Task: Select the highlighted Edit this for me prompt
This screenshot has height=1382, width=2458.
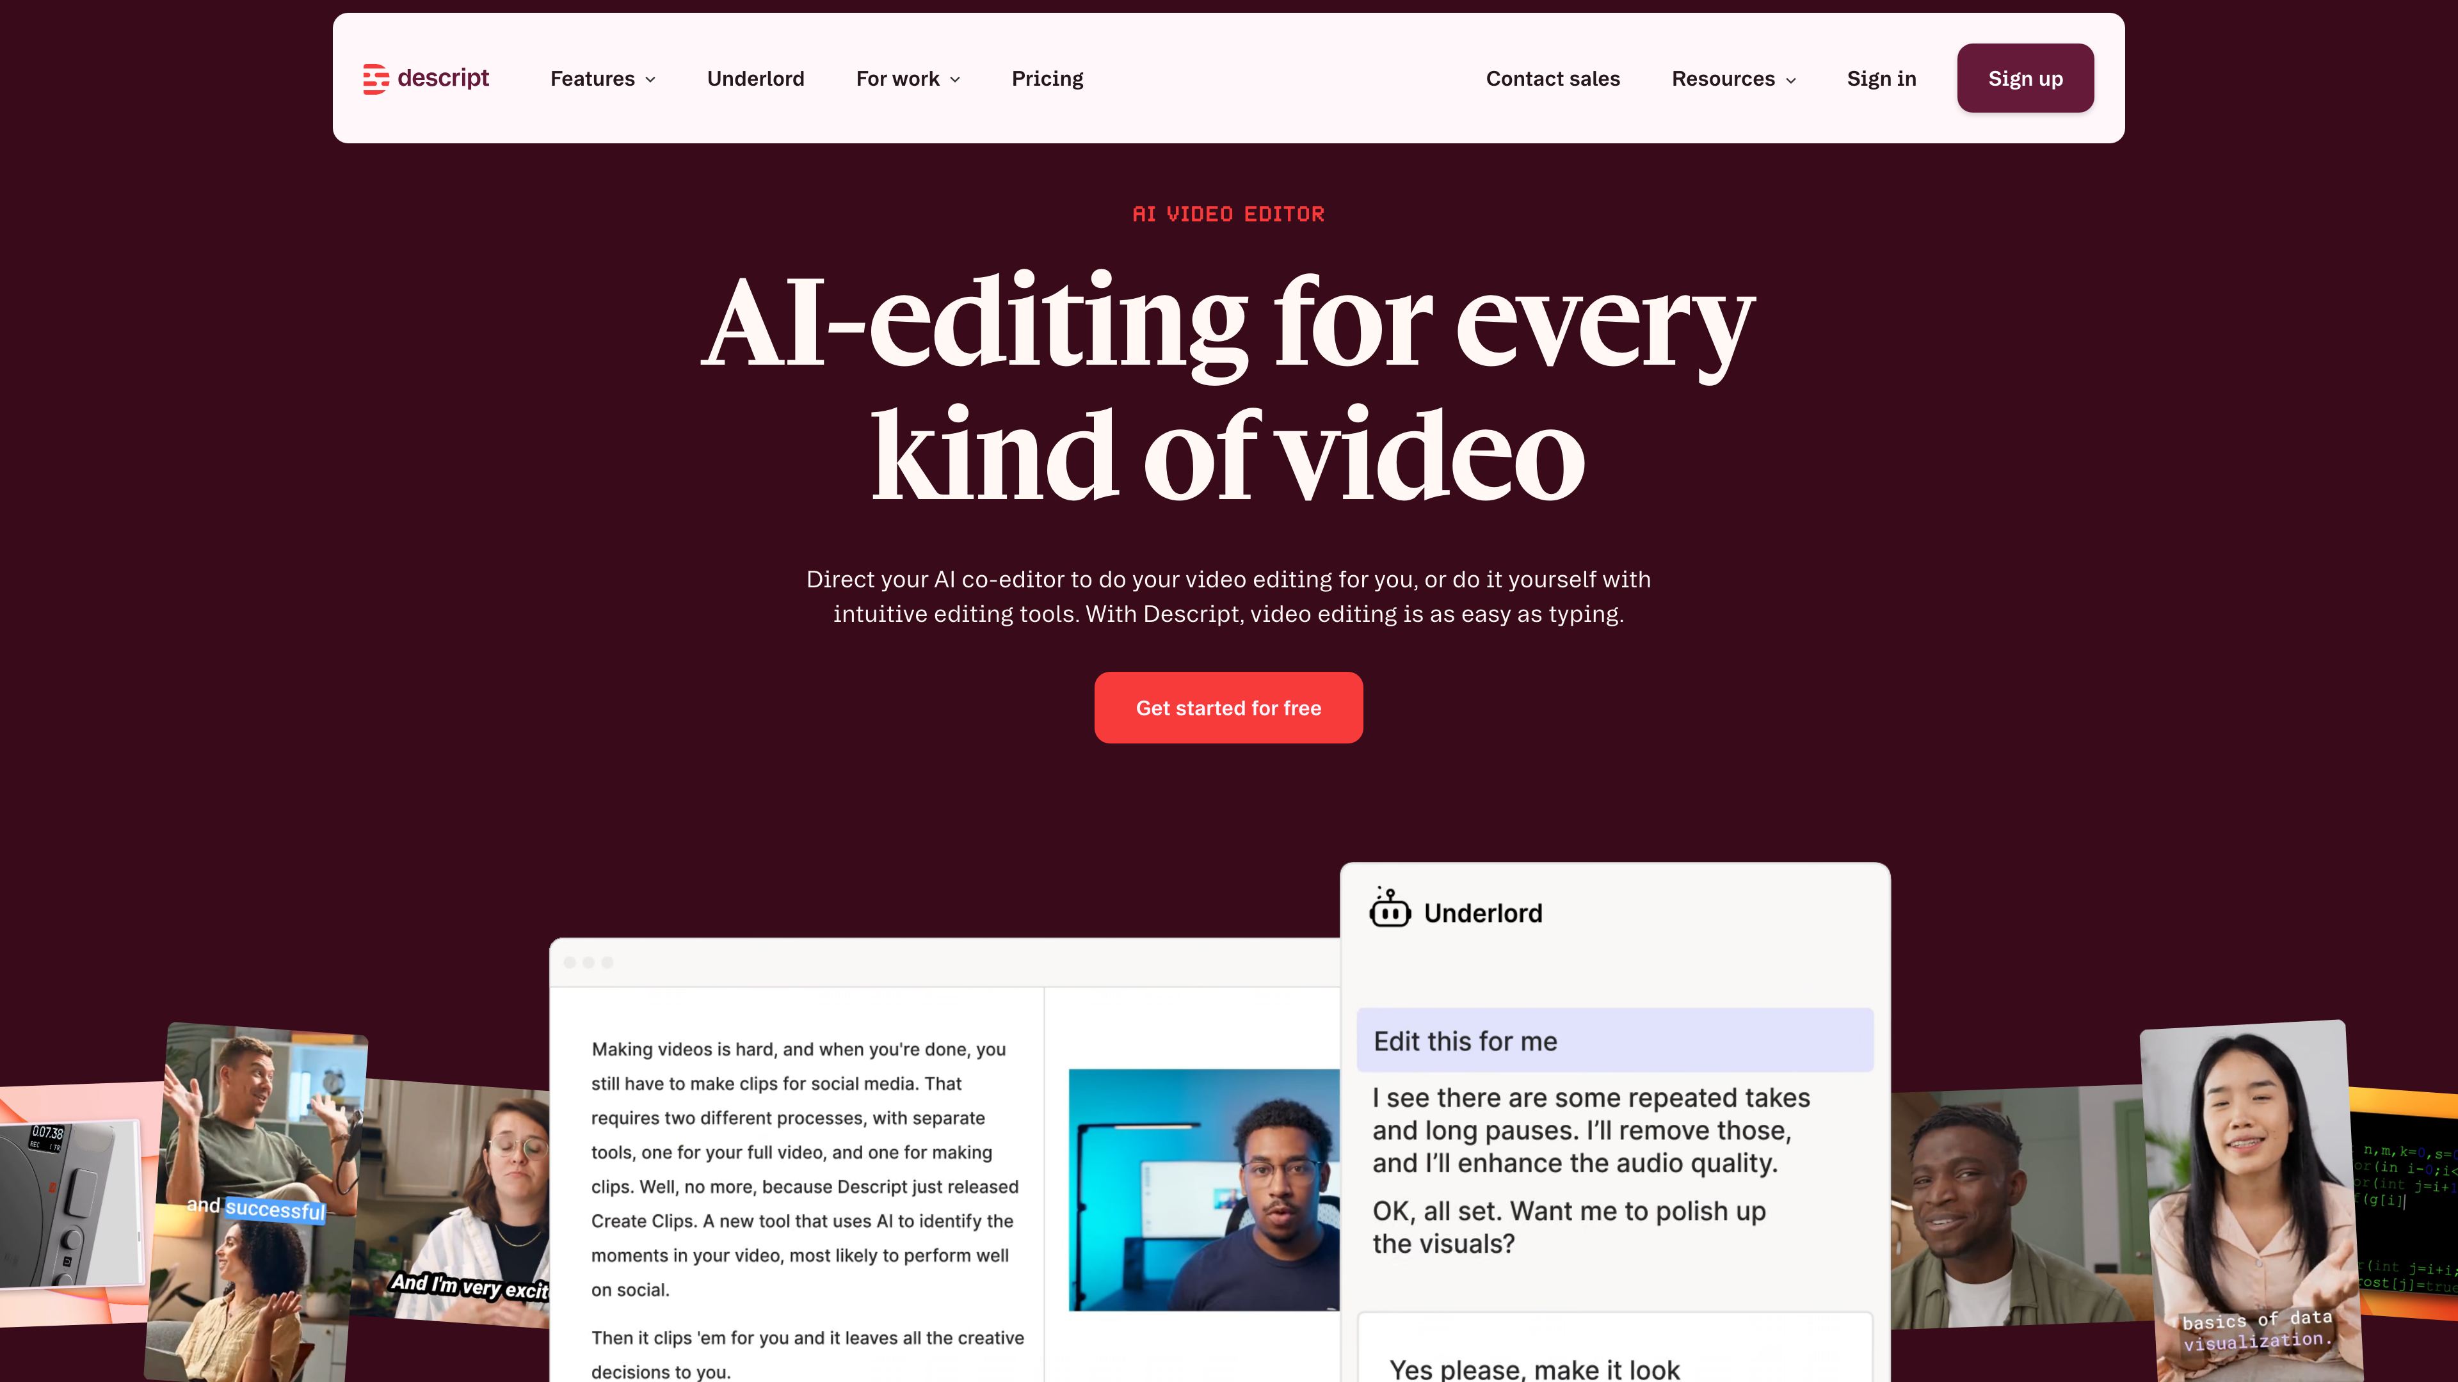Action: tap(1614, 1040)
